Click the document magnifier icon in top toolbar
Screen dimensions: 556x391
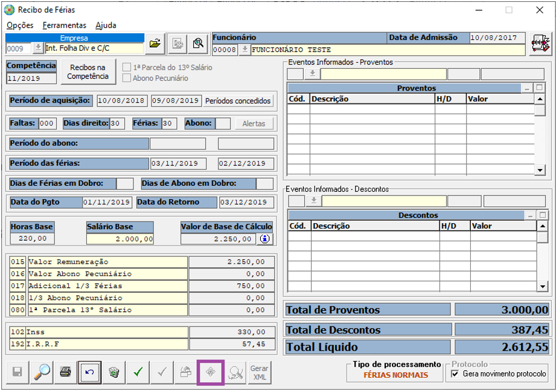coord(198,43)
